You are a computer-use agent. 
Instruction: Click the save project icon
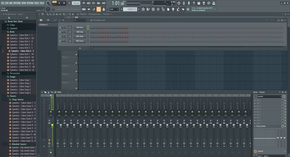[199, 3]
